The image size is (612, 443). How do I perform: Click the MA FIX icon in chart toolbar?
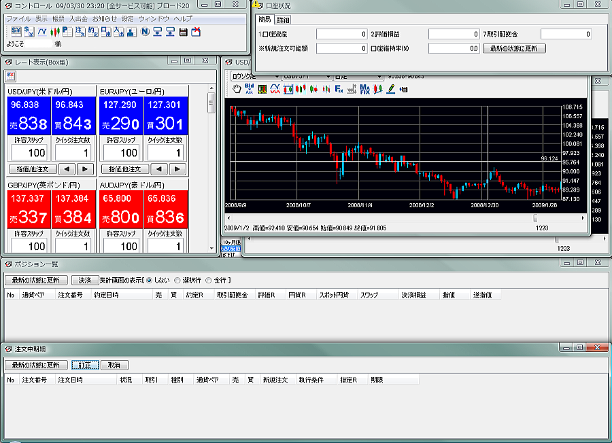(364, 89)
